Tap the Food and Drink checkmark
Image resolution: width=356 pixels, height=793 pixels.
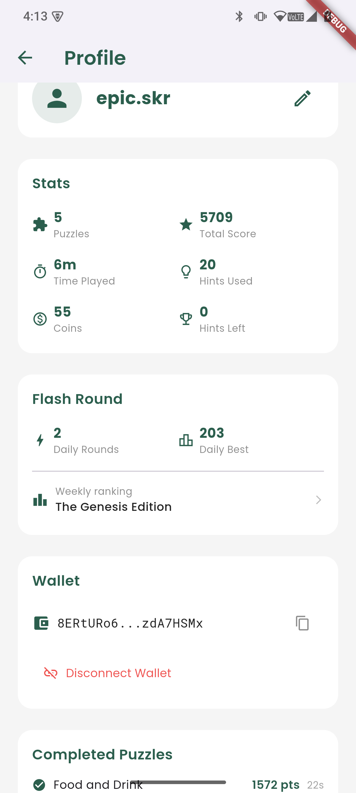[39, 785]
